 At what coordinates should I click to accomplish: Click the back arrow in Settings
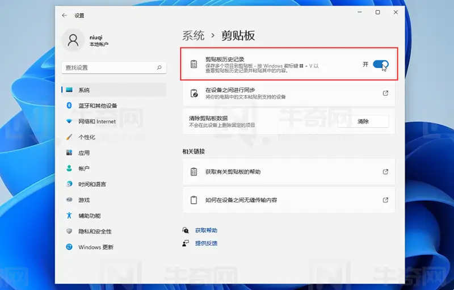64,15
